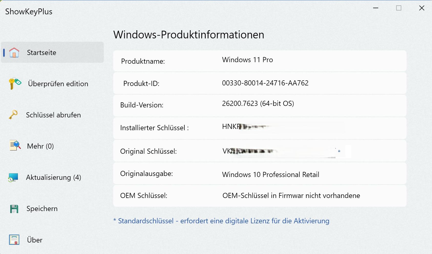Click the Überprüfen edition key-tag icon
Viewport: 432px width, 254px height.
[15, 83]
